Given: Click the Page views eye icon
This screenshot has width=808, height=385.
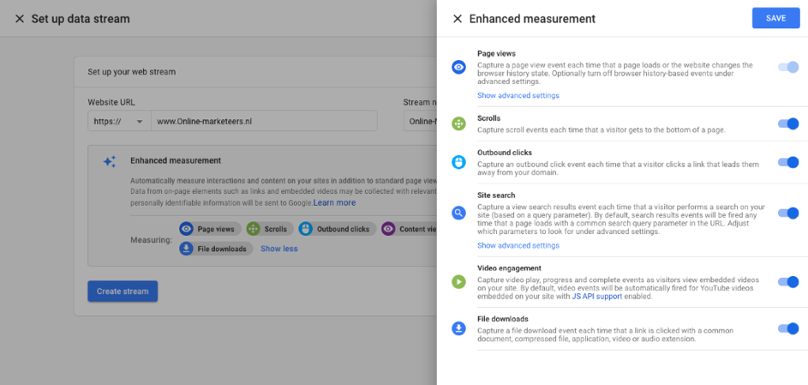Looking at the screenshot, I should pos(459,67).
